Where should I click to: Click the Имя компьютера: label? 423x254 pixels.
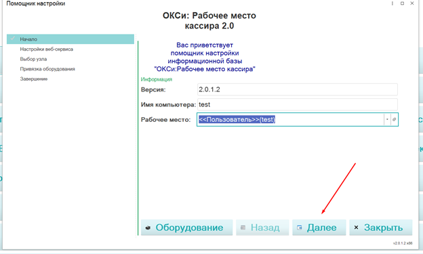pyautogui.click(x=168, y=104)
